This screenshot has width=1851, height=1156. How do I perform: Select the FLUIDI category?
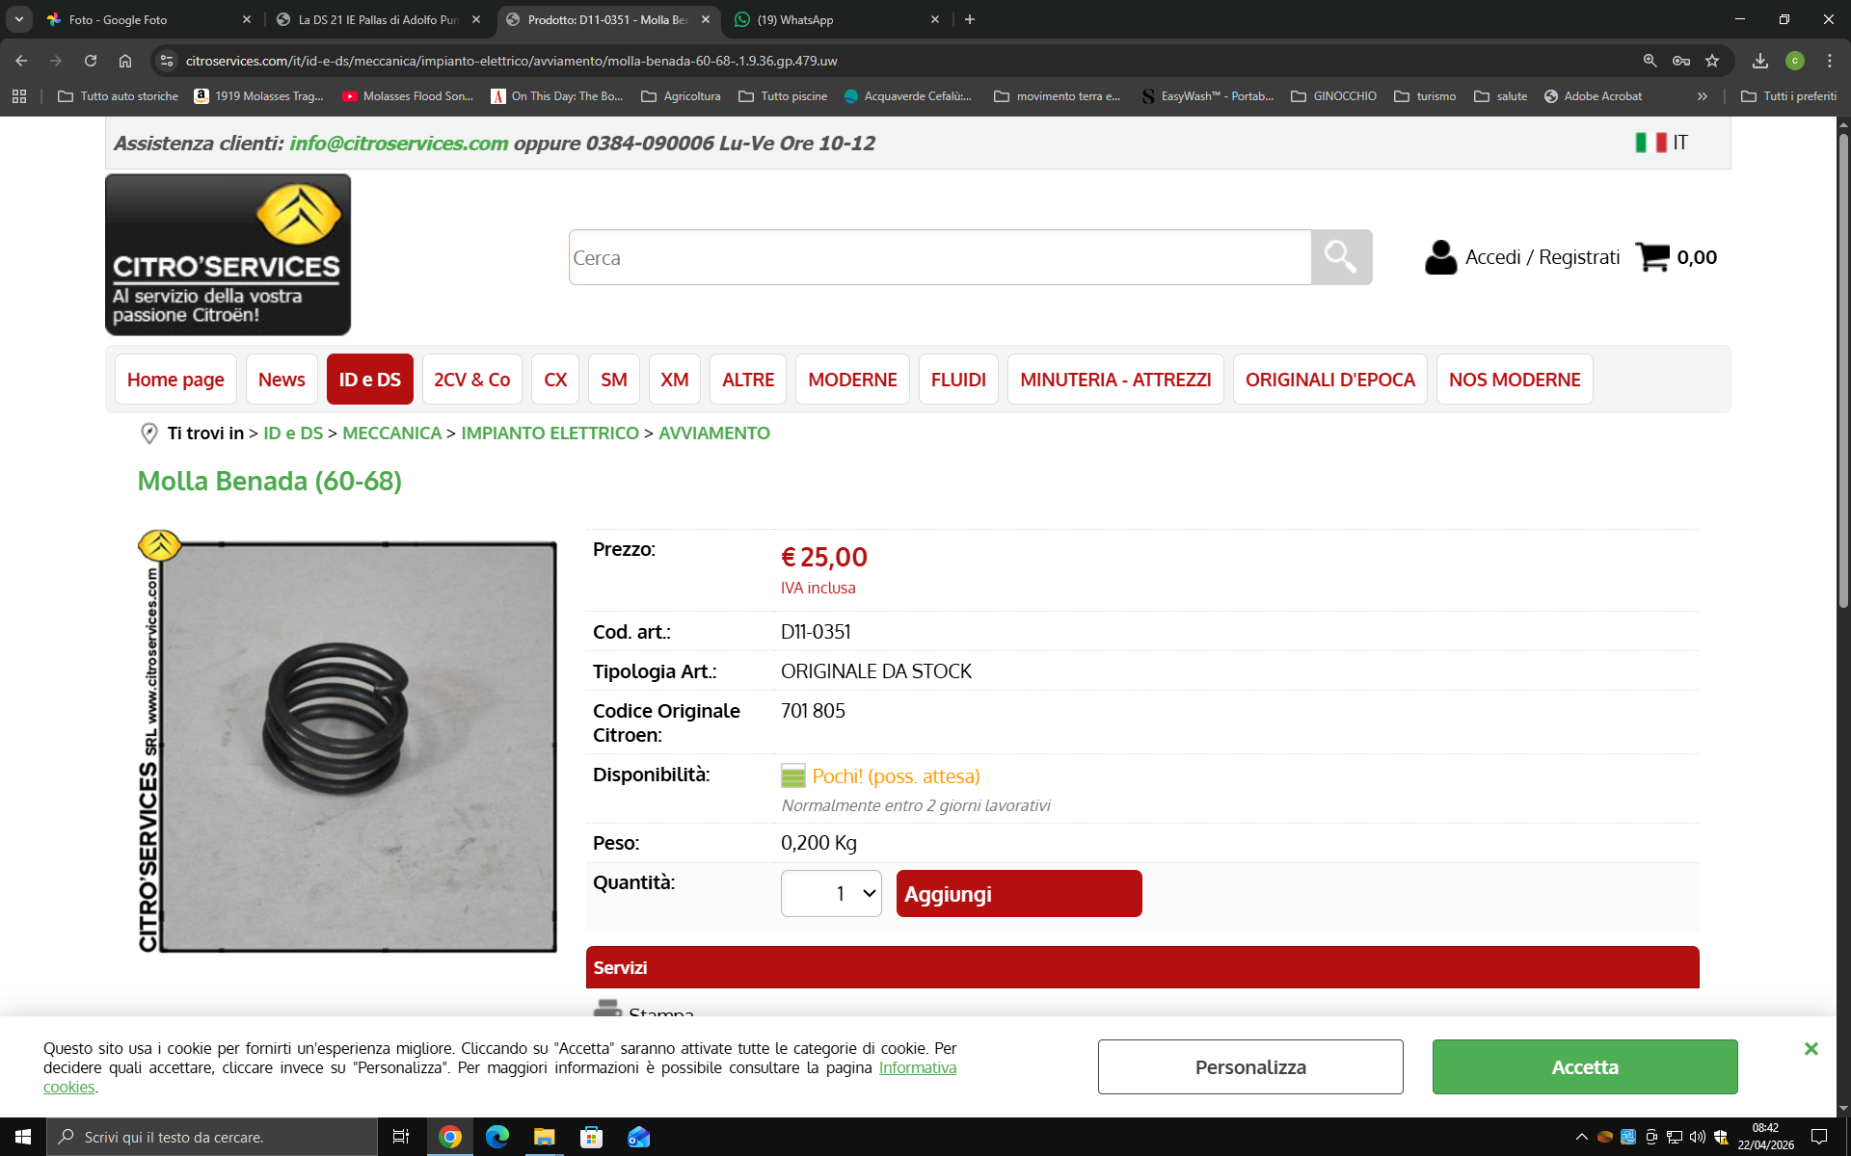pos(958,380)
